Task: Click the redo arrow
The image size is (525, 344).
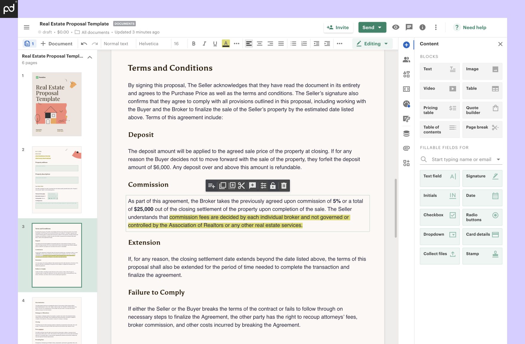Action: (95, 44)
